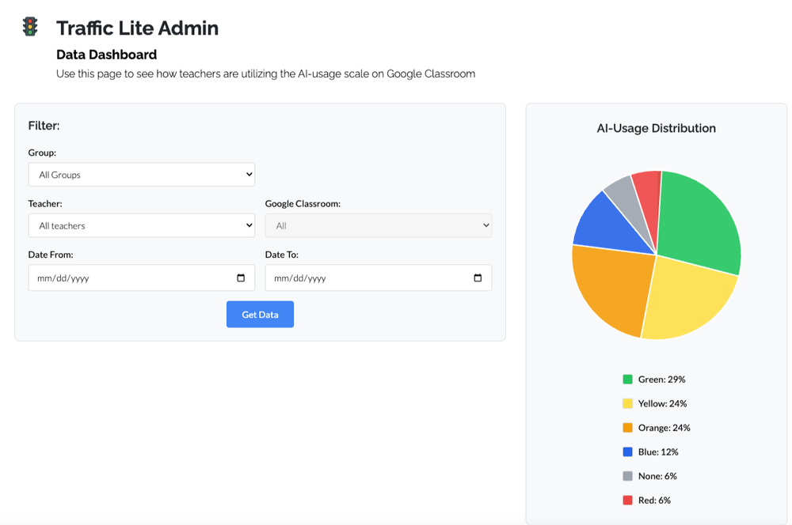Click the yellow legend swatch
This screenshot has width=792, height=525.
(628, 403)
